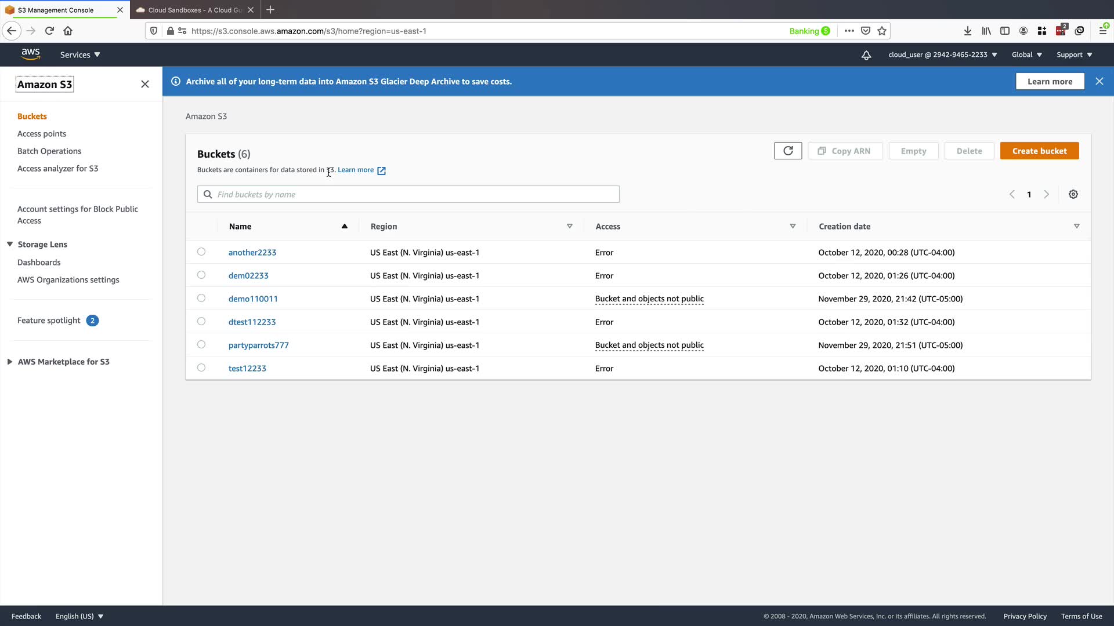Viewport: 1114px width, 626px height.
Task: Bookmark page with the star icon
Action: point(882,31)
